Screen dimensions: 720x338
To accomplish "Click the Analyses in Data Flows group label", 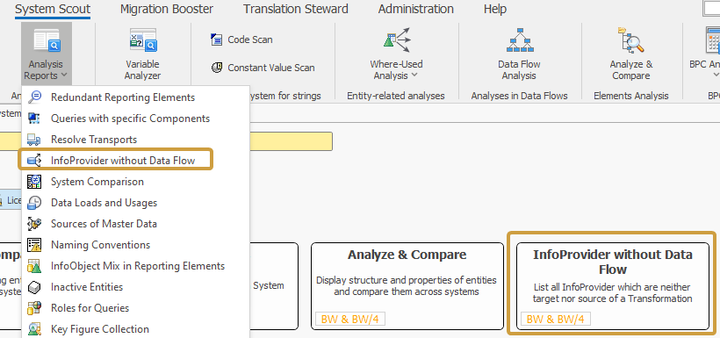I will [x=519, y=96].
